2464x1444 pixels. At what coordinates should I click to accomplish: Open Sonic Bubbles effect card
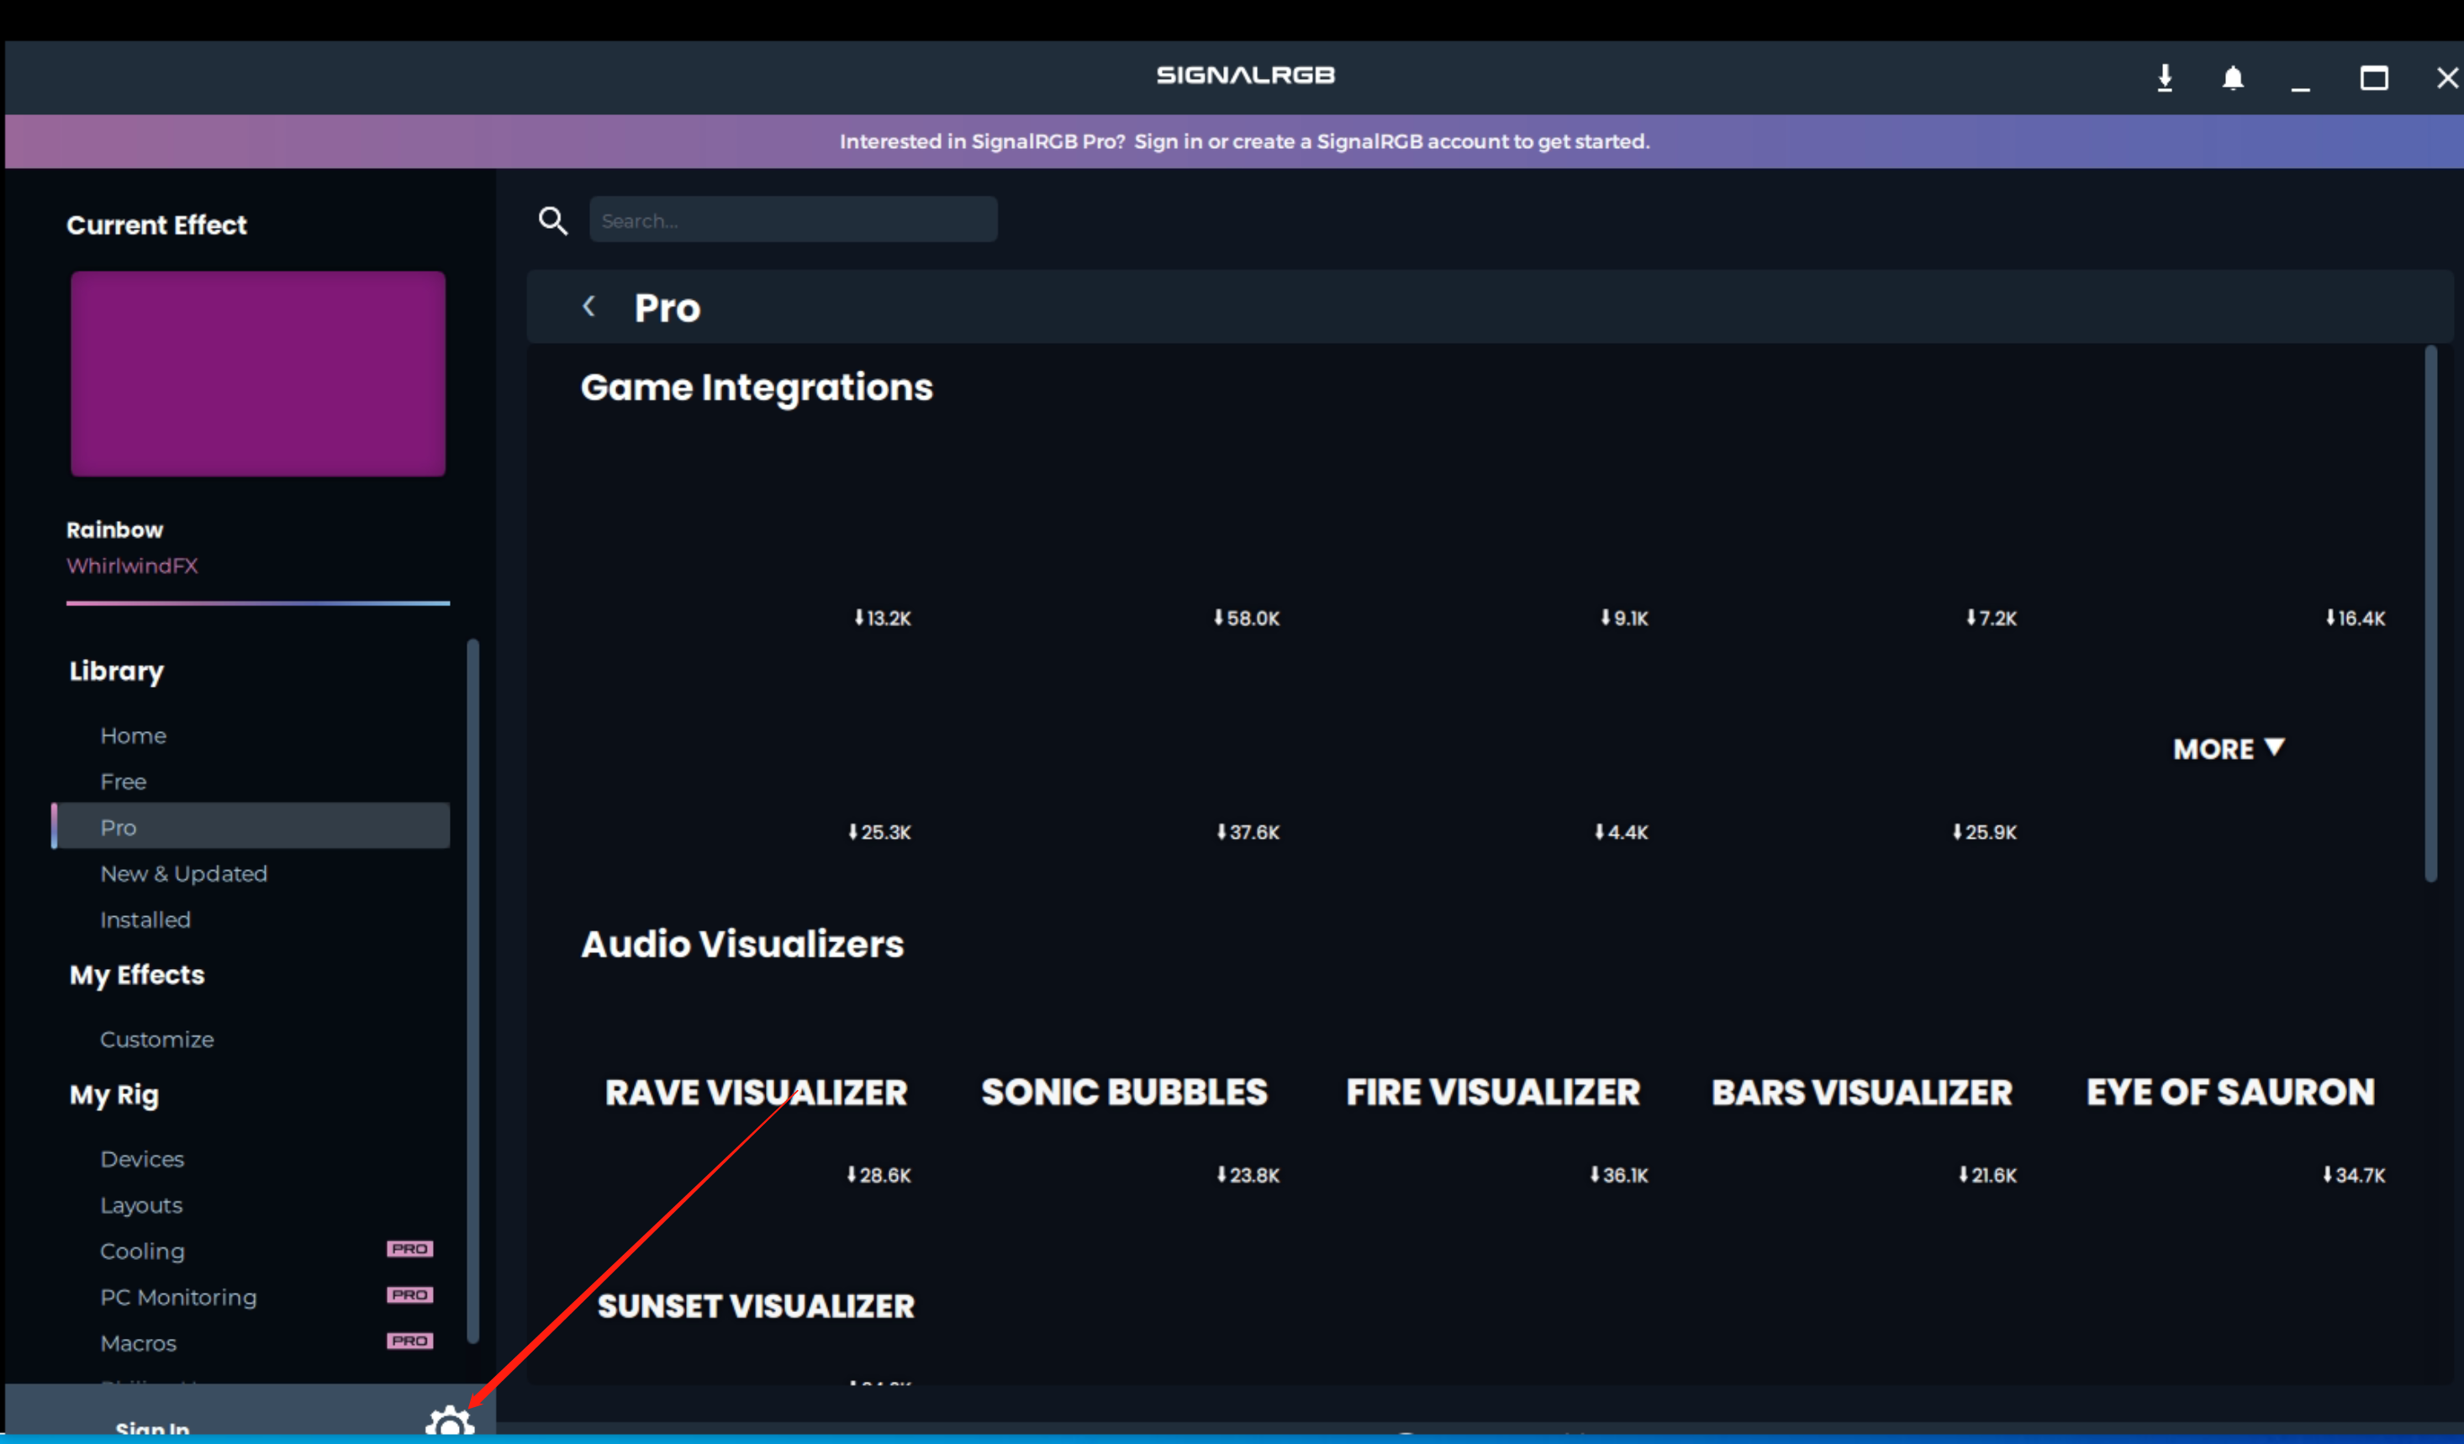pyautogui.click(x=1125, y=1092)
